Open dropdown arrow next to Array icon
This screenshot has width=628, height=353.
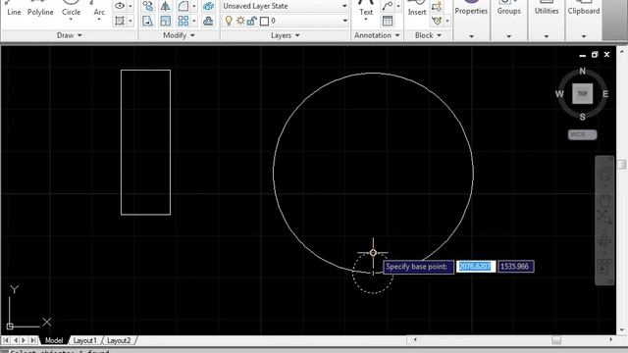(x=194, y=21)
